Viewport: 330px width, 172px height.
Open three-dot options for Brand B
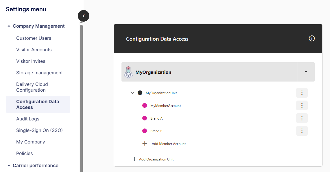[x=302, y=131]
